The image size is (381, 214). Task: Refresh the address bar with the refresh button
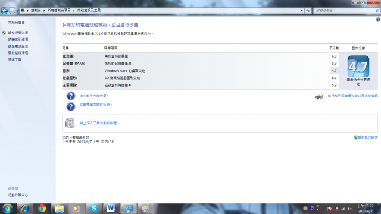[308, 11]
